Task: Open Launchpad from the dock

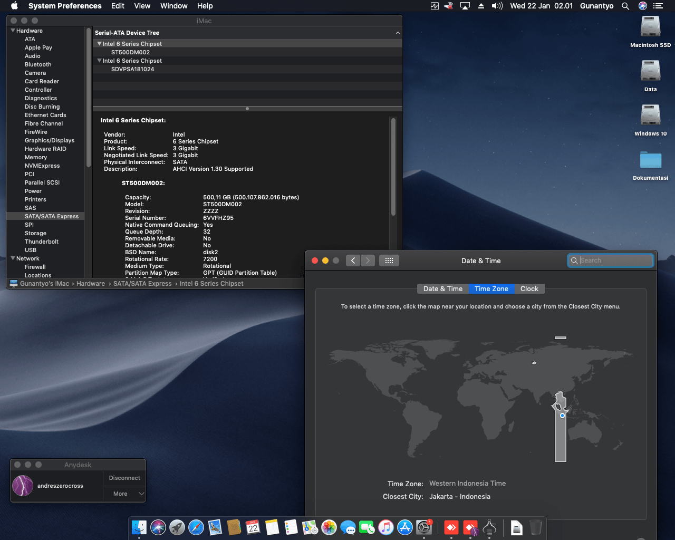Action: coord(177,527)
